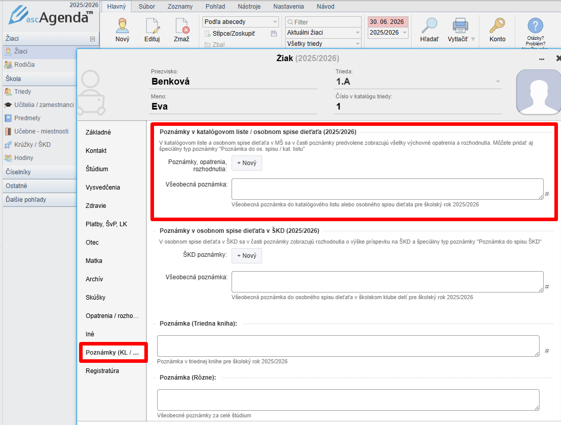
Task: Open Učitelia / zamestnanci in sidebar
Action: [39, 105]
